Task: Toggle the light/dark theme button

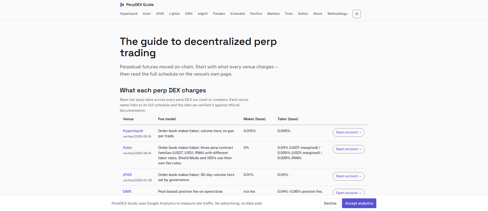Action: click(356, 14)
